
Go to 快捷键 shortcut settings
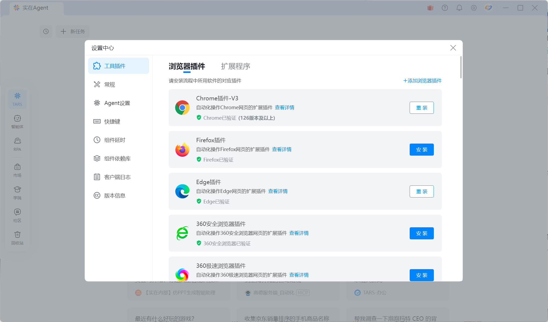point(112,122)
